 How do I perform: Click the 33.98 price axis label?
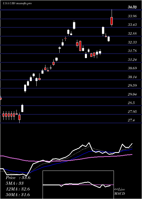(132, 16)
